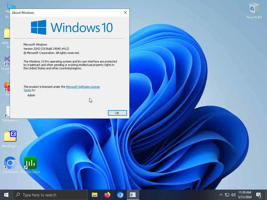This screenshot has width=267, height=200.
Task: Click the Admin licensee name
Action: pos(31,95)
